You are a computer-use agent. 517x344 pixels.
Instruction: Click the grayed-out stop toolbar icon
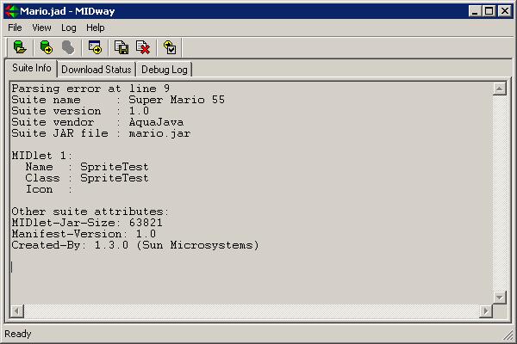(x=68, y=47)
